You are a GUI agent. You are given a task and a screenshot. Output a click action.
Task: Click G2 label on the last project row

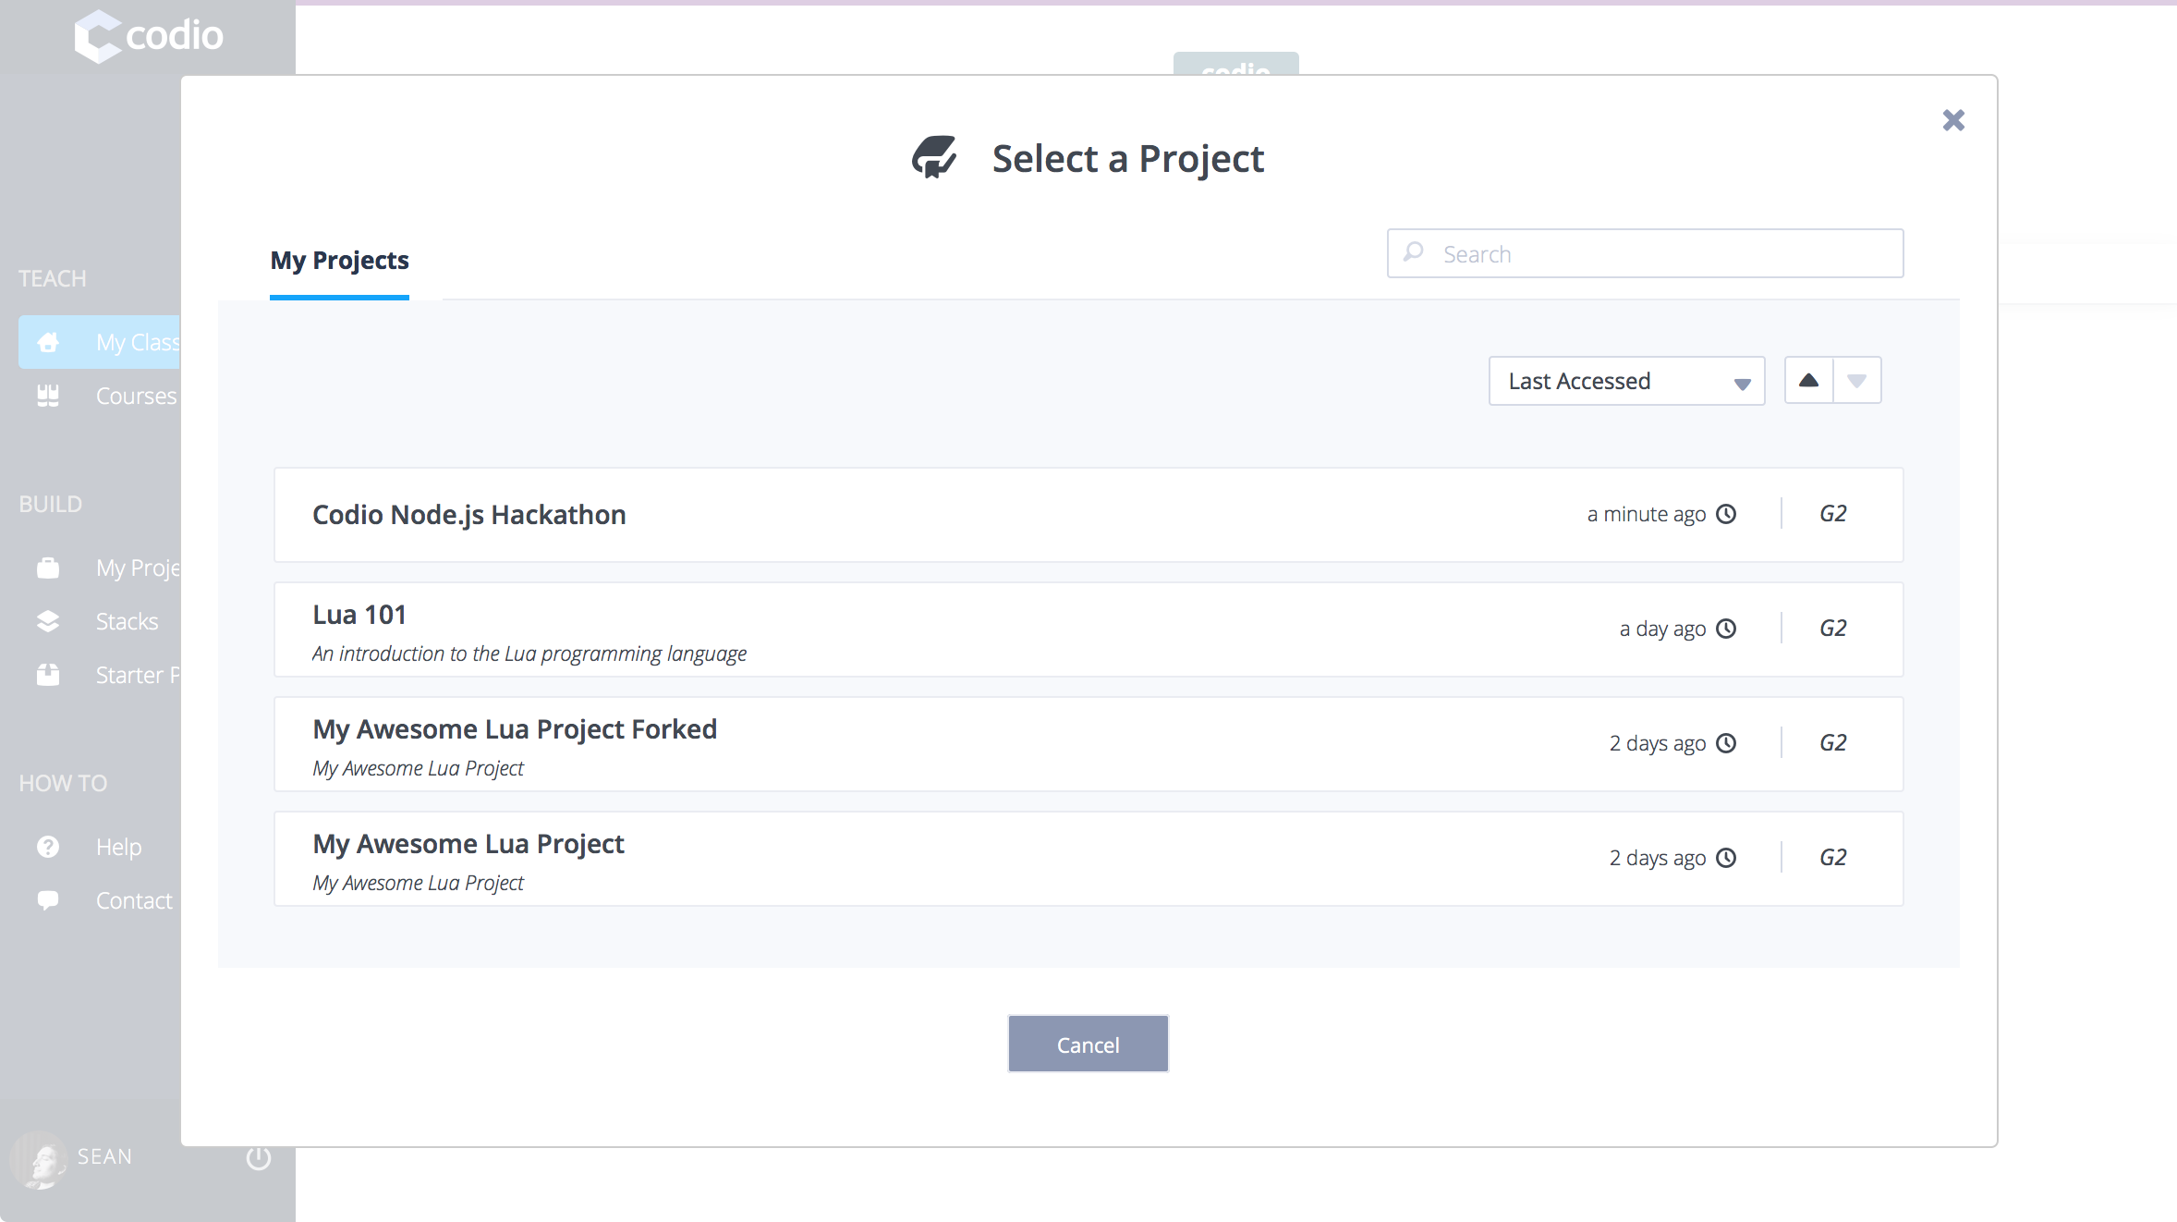[x=1832, y=858]
